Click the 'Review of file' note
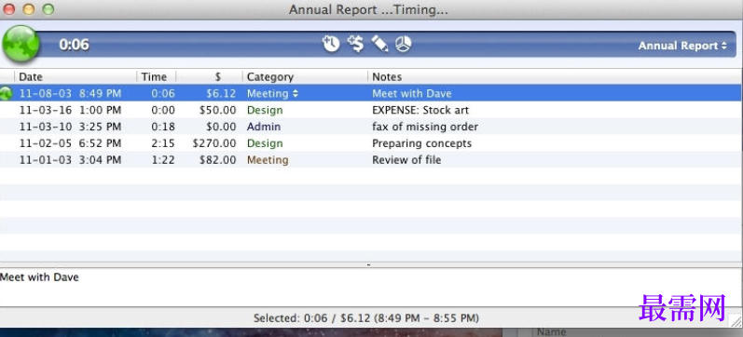 406,160
